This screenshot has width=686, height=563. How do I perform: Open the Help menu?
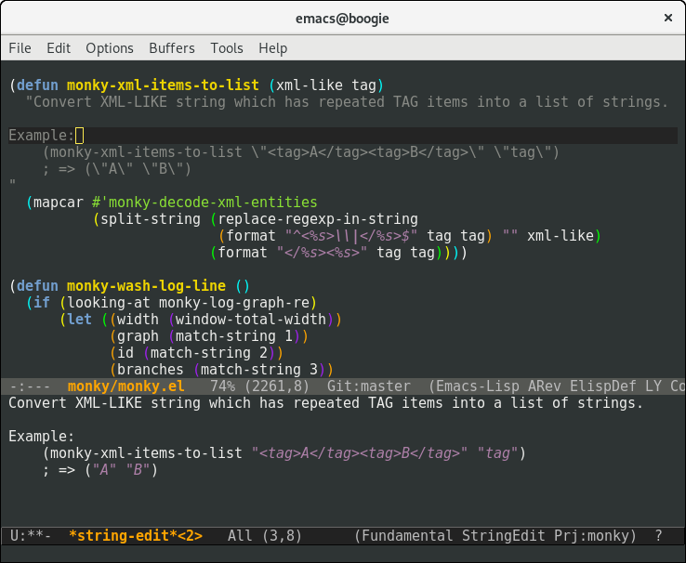[x=273, y=48]
